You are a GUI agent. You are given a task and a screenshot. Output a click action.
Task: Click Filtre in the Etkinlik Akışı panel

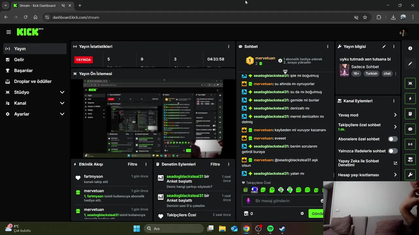point(133,164)
